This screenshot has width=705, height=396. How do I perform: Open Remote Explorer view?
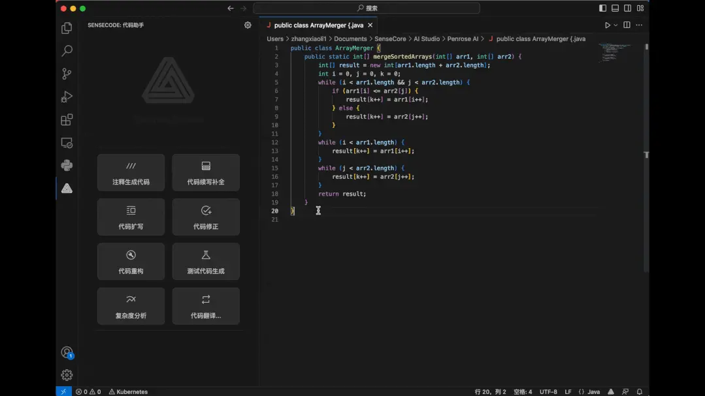pyautogui.click(x=67, y=143)
